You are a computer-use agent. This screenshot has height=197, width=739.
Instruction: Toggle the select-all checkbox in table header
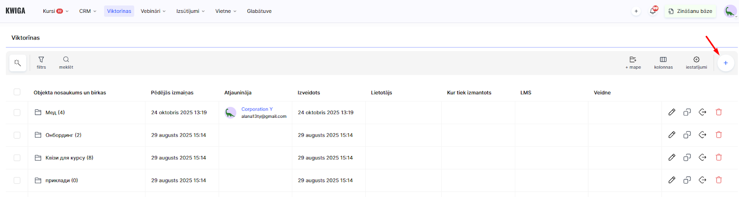[17, 92]
